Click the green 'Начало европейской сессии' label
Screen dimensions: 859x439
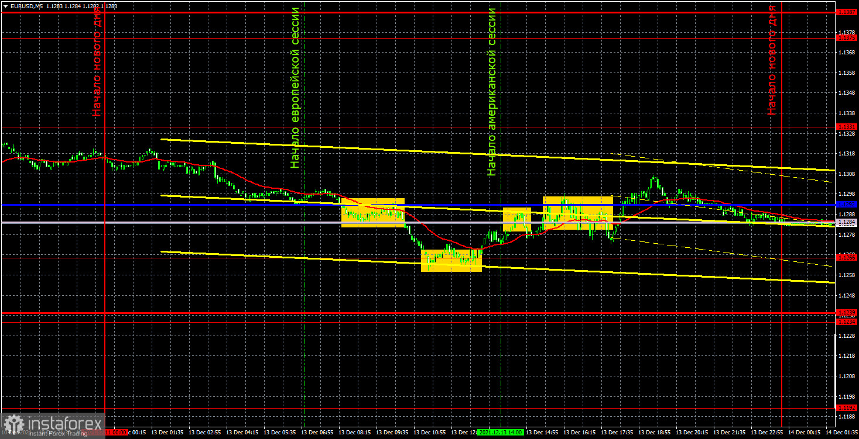295,88
